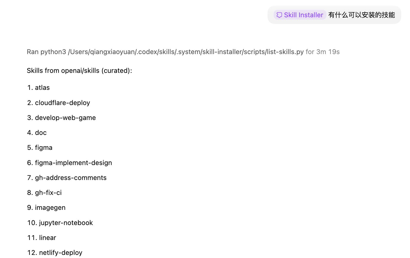Select the 'jupyter-notebook' skill entry

[x=66, y=223]
